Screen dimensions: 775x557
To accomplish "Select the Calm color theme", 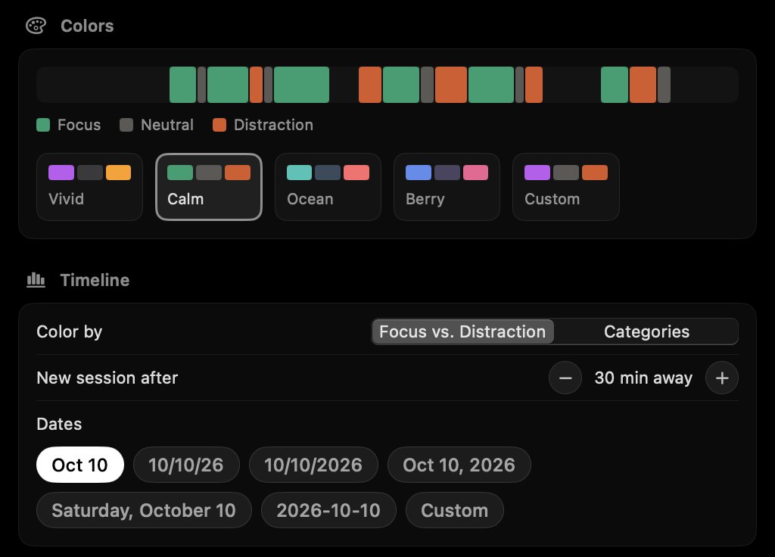I will (x=209, y=187).
